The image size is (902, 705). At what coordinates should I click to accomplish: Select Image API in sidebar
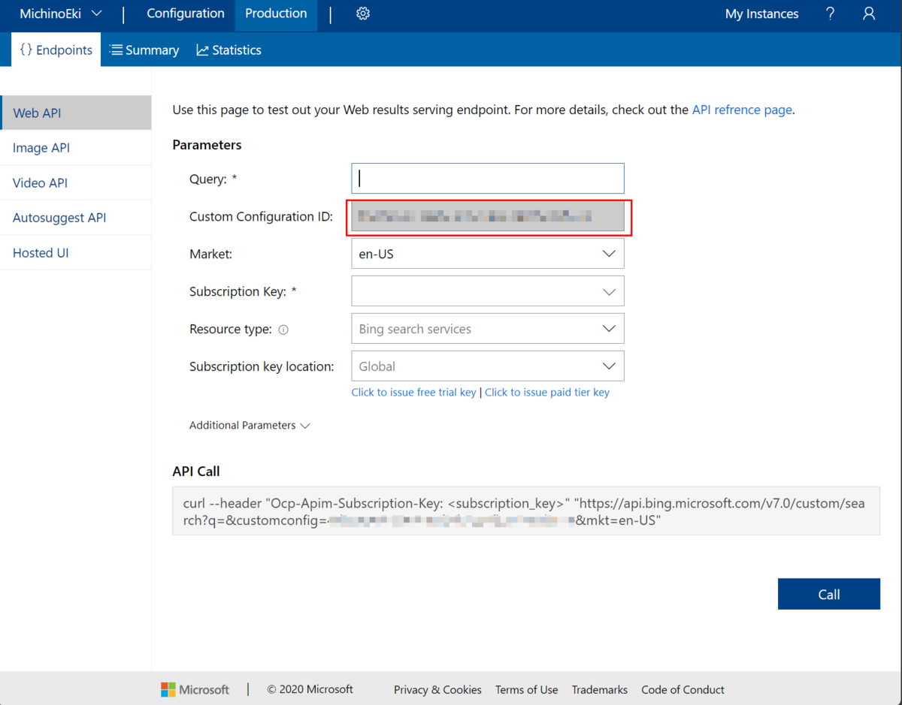click(x=75, y=148)
